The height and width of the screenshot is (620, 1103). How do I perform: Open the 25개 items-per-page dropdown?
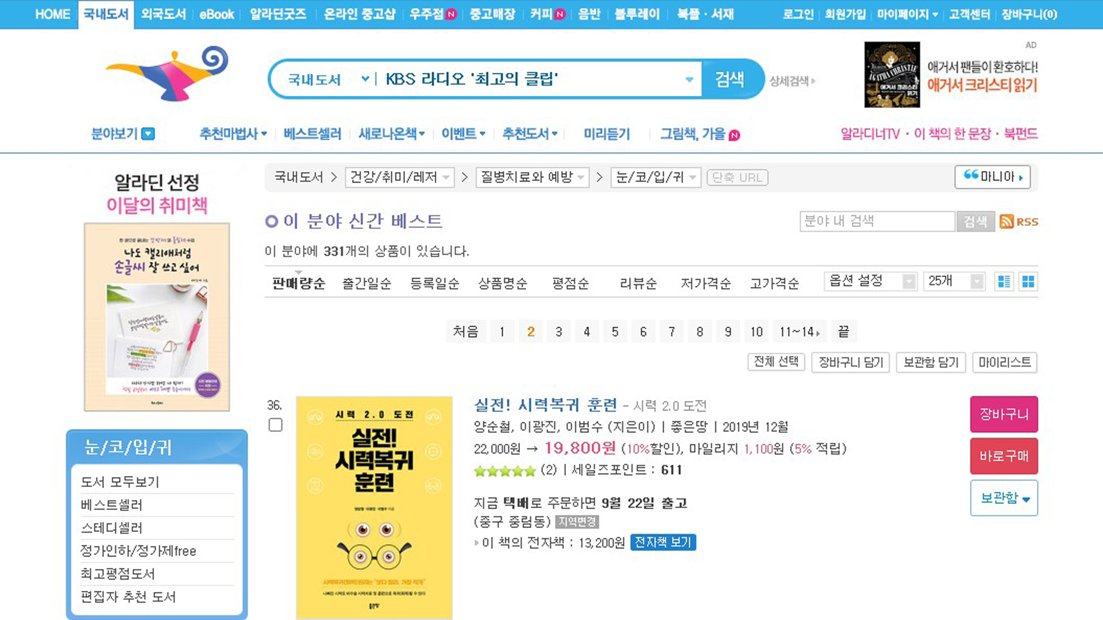point(954,281)
